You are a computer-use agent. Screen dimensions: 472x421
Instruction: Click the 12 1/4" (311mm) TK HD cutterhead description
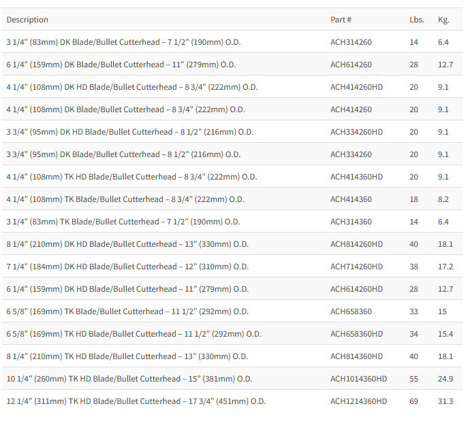136,401
